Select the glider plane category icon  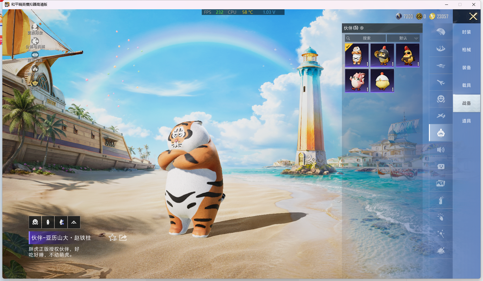pos(441,116)
